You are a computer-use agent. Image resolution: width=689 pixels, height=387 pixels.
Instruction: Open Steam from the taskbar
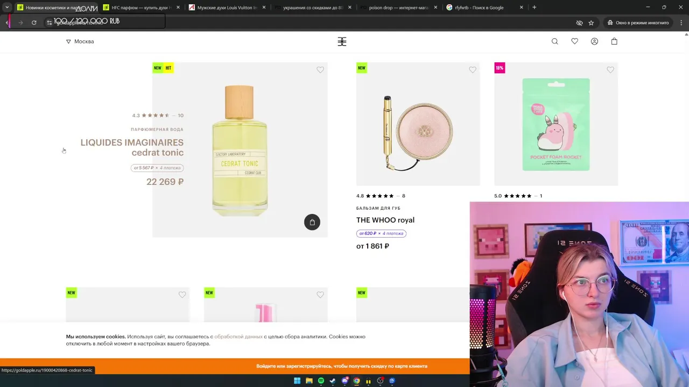pos(333,381)
